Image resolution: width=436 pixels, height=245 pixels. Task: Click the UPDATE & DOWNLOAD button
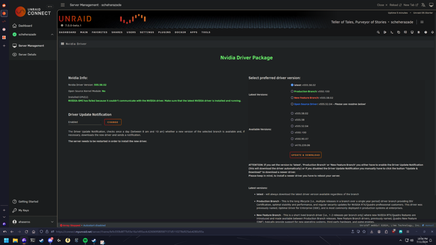pos(306,155)
